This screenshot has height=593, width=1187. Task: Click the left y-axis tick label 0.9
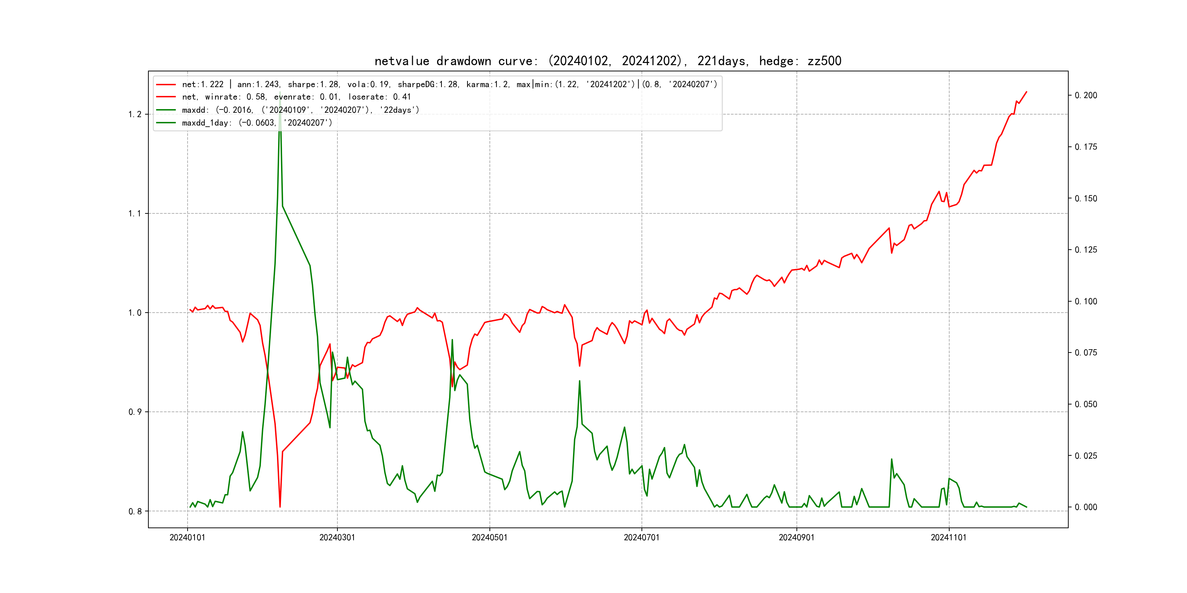(x=134, y=412)
